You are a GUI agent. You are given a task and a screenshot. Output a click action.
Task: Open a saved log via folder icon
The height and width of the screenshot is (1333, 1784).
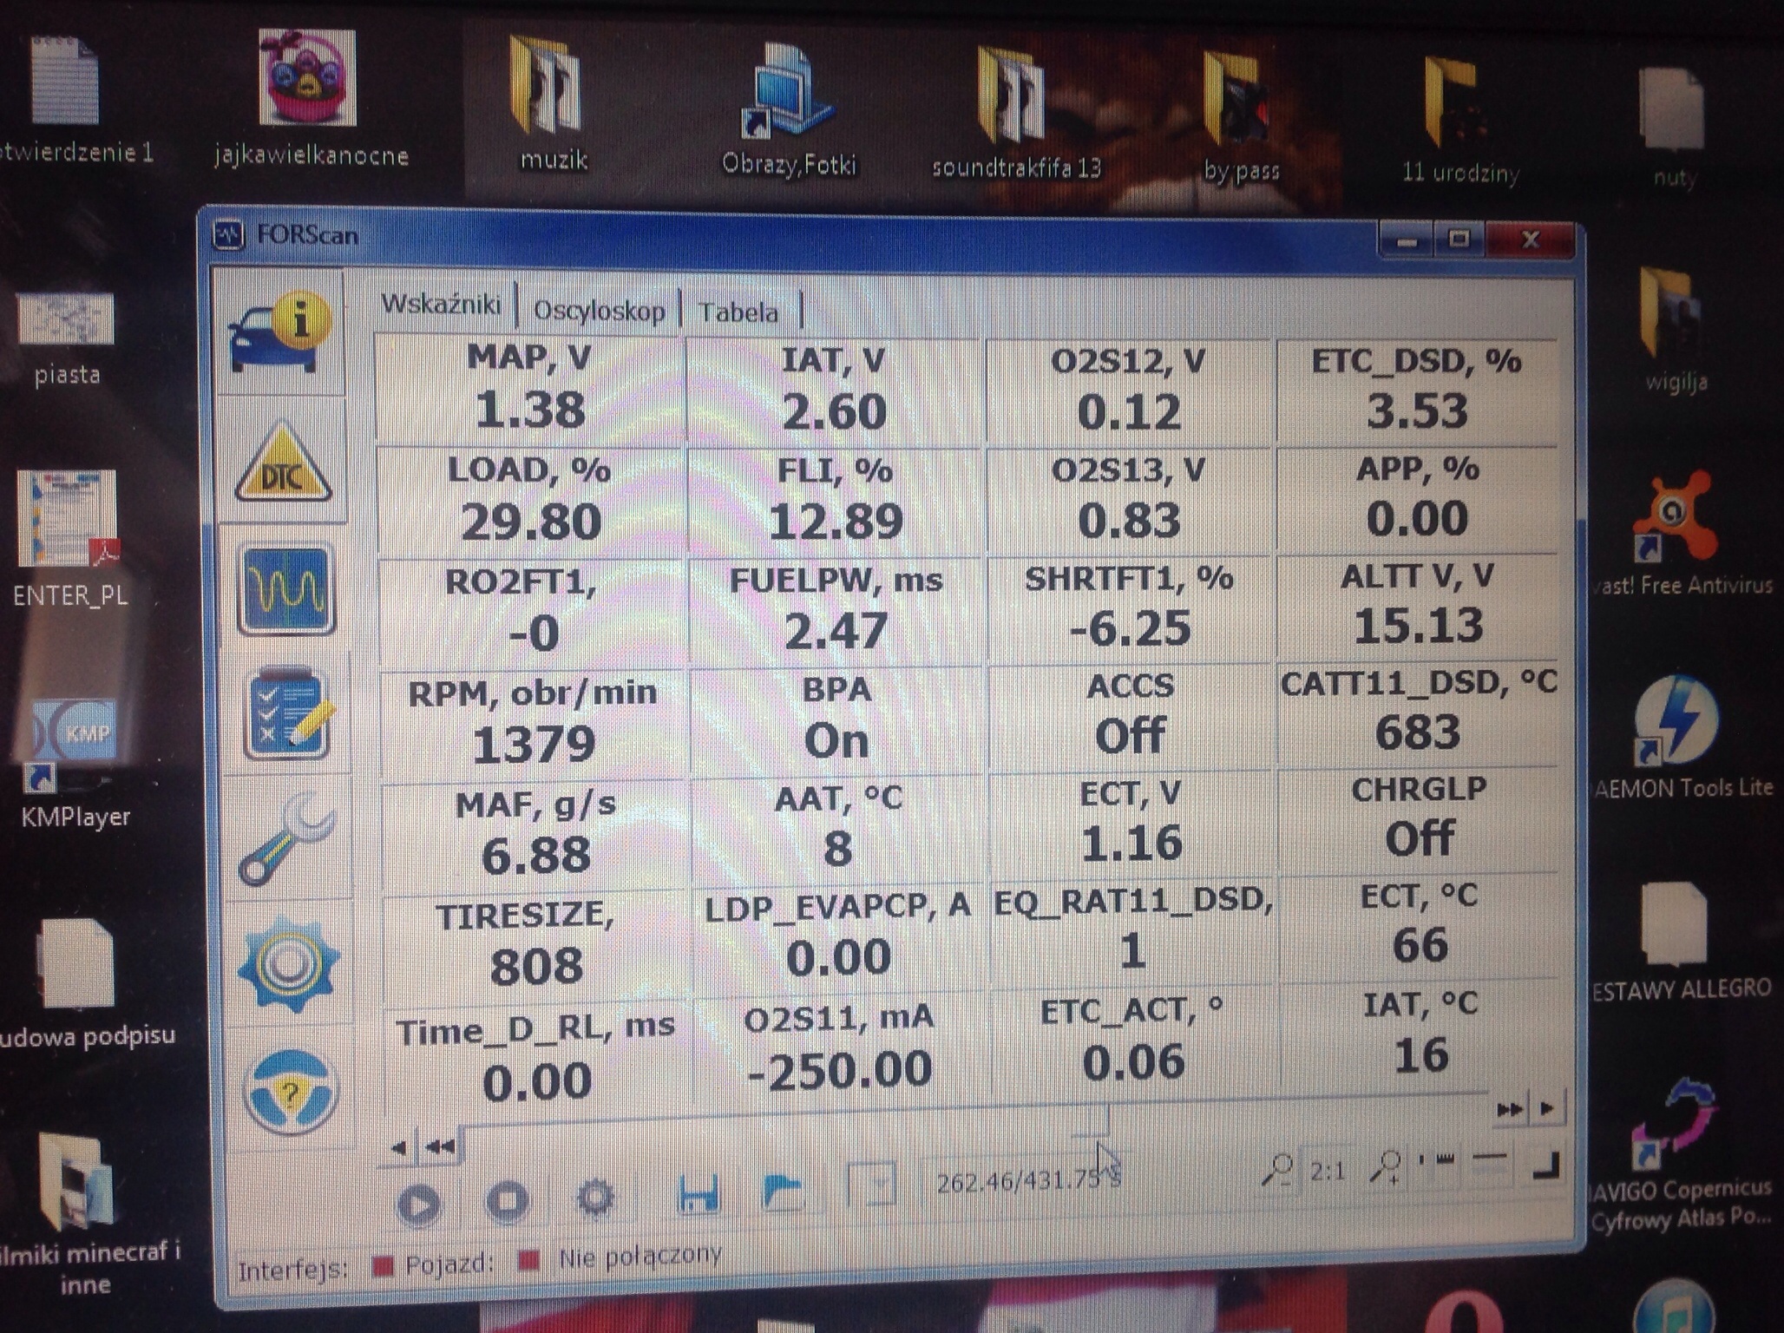[x=782, y=1192]
